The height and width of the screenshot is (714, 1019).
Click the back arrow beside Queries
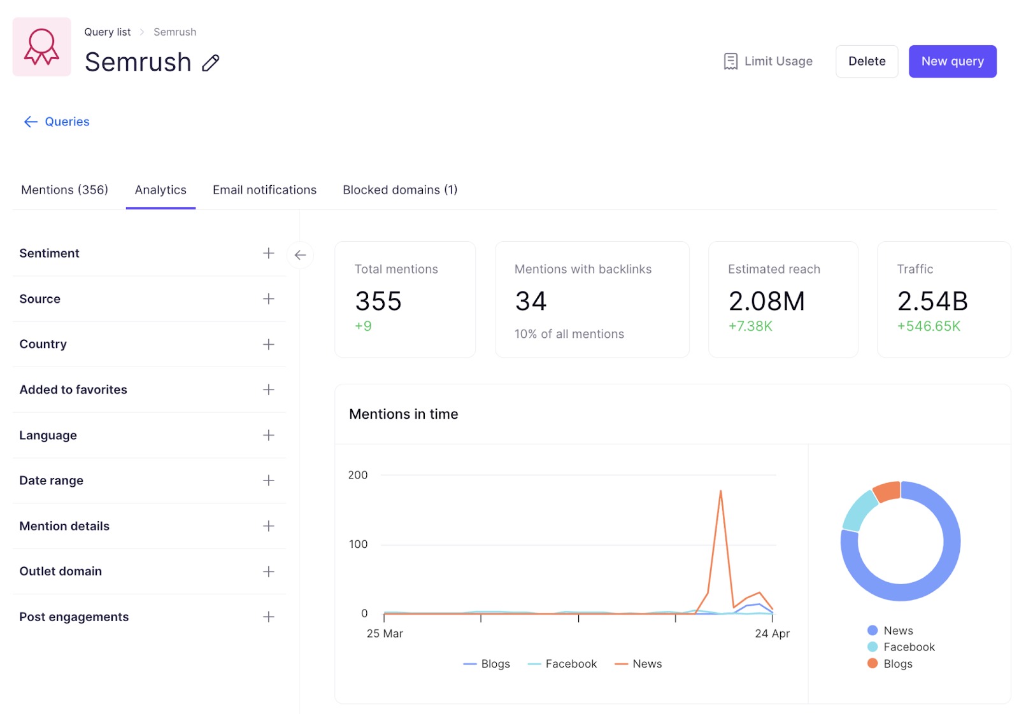tap(30, 122)
